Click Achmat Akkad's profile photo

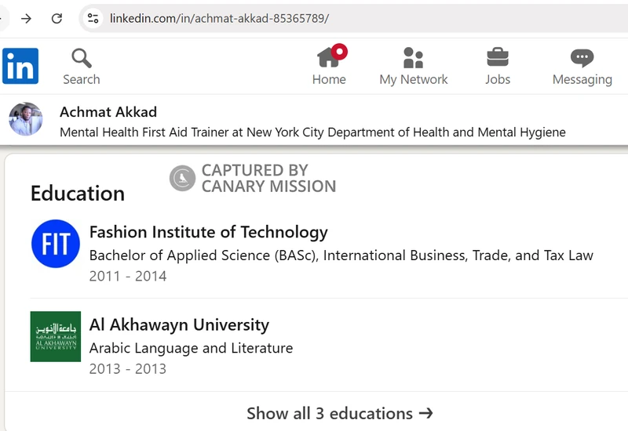[x=26, y=120]
